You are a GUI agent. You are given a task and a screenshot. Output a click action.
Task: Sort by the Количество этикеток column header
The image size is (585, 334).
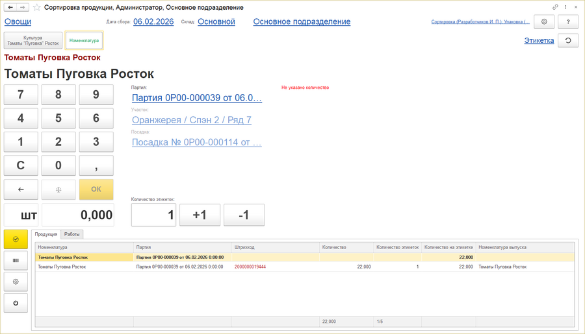(x=398, y=247)
